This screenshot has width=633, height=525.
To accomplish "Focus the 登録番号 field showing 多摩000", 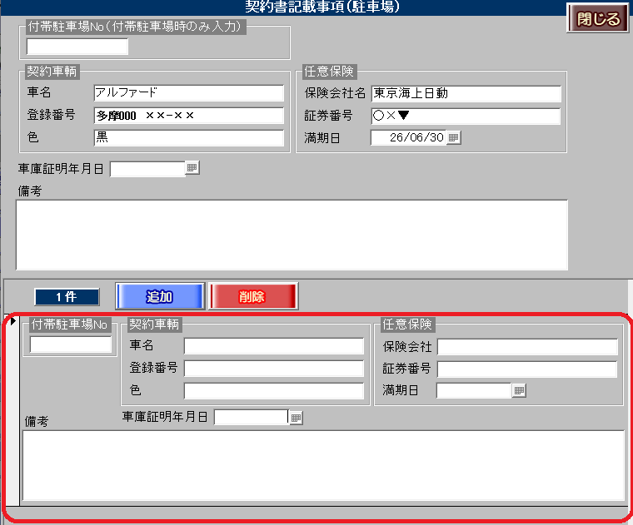I will click(188, 115).
